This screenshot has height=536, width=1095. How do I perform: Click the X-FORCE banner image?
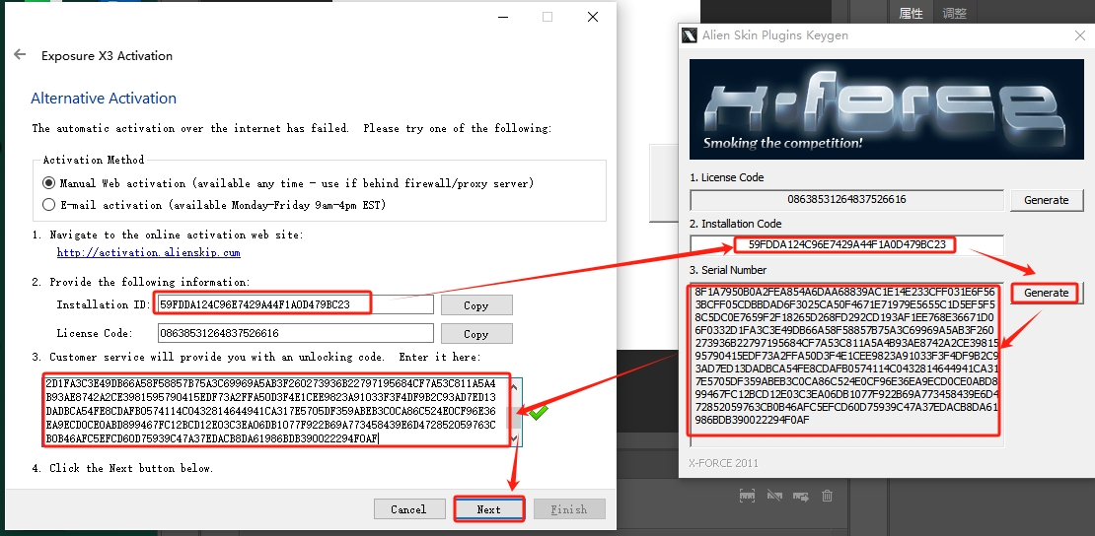pyautogui.click(x=887, y=109)
